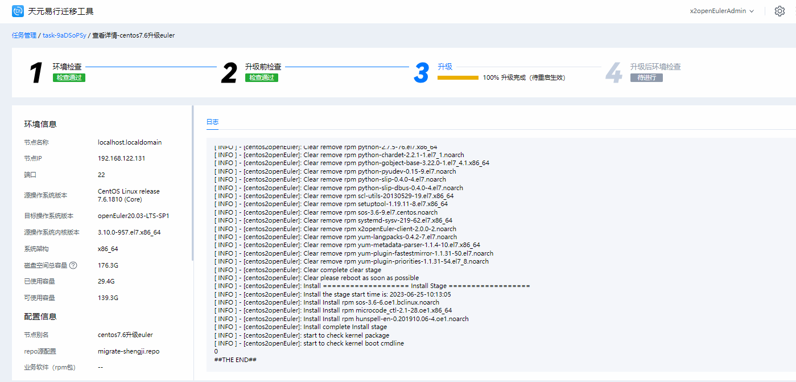Click log line removing yum-metadata-parser rpm
This screenshot has width=796, height=382.
click(x=347, y=245)
